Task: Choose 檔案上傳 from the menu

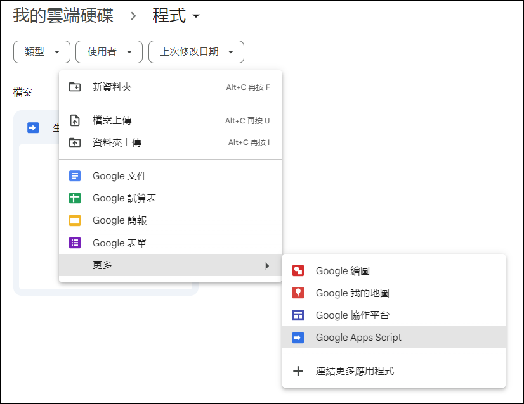Action: (171, 120)
